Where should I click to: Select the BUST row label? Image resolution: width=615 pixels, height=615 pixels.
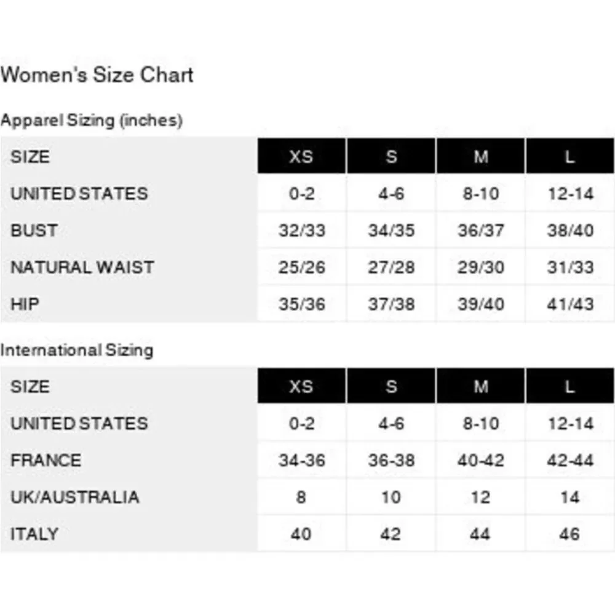[34, 230]
